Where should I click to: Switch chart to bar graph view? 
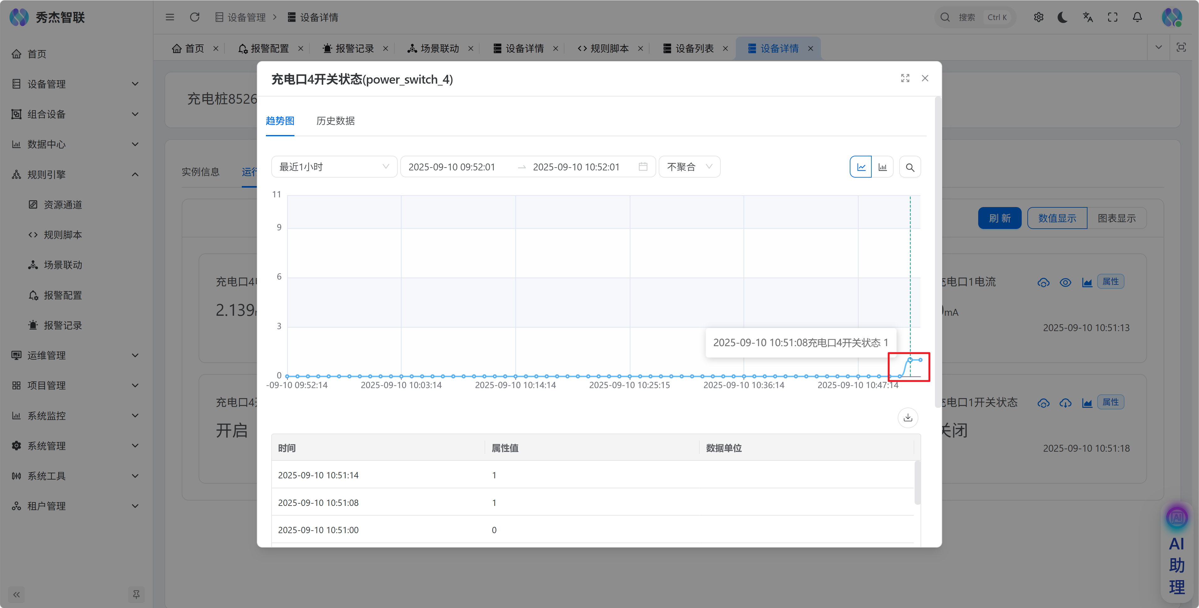[x=883, y=167]
